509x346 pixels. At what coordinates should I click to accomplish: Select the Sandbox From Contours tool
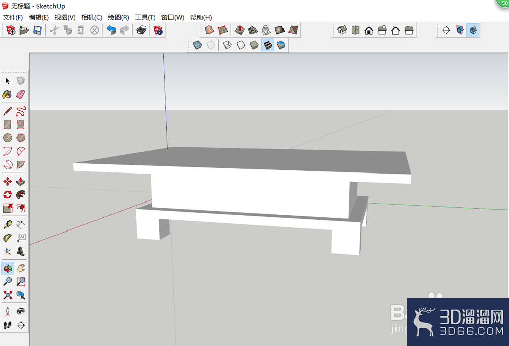(209, 30)
